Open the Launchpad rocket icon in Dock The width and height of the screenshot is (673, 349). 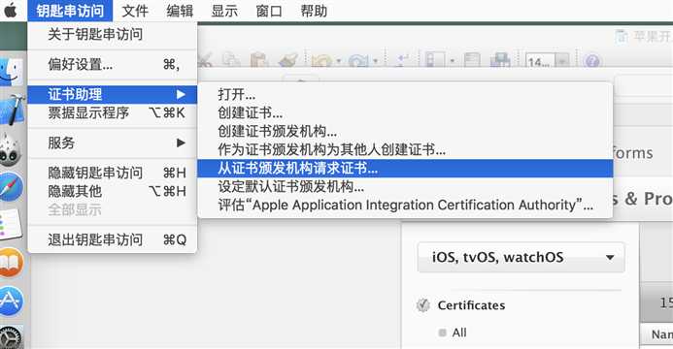(x=10, y=150)
